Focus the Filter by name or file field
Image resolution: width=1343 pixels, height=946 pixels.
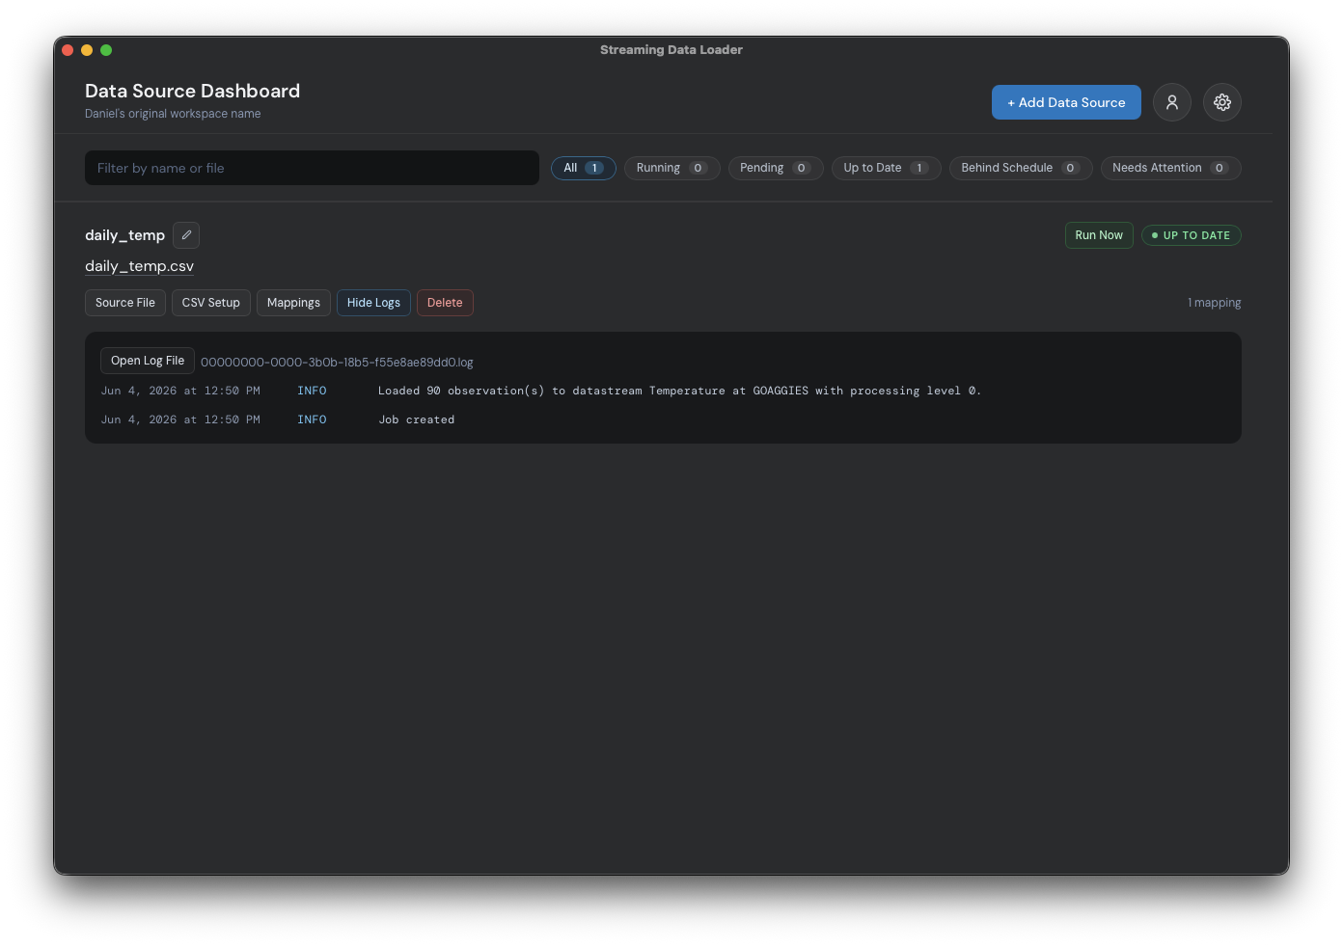312,168
